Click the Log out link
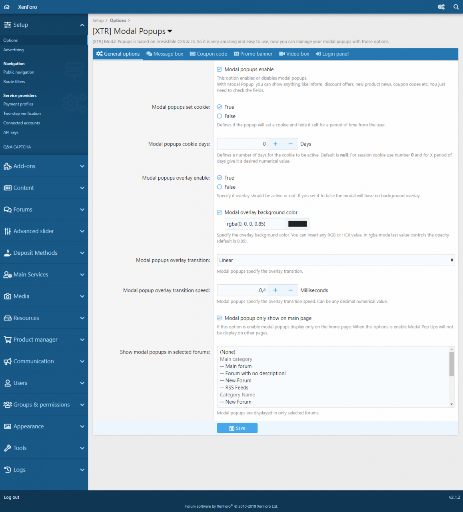This screenshot has height=512, width=463. pos(12,497)
